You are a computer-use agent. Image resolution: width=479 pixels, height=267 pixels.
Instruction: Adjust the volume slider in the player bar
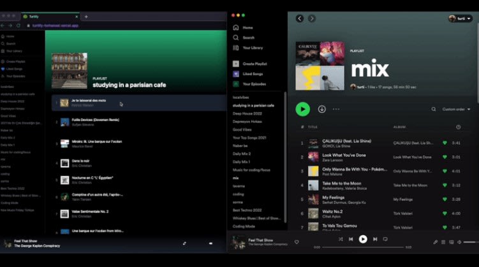tap(470, 242)
